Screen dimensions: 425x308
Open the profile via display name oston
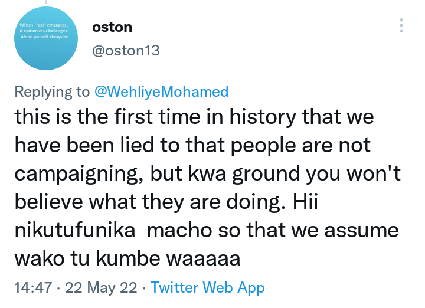point(112,27)
